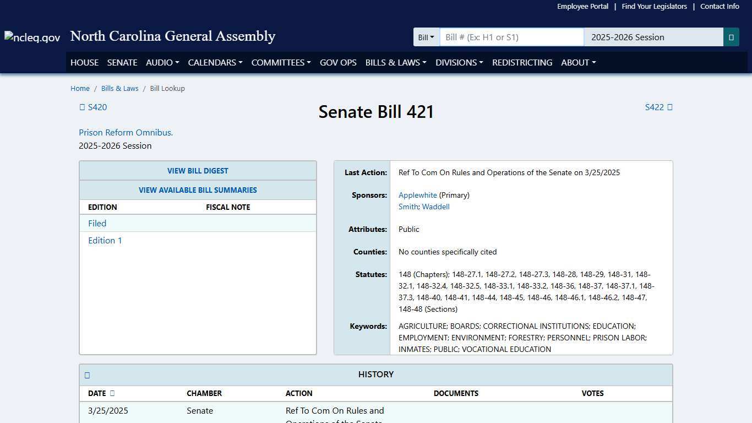Image resolution: width=752 pixels, height=423 pixels.
Task: Open the COMMITTEES dropdown menu
Action: (281, 62)
